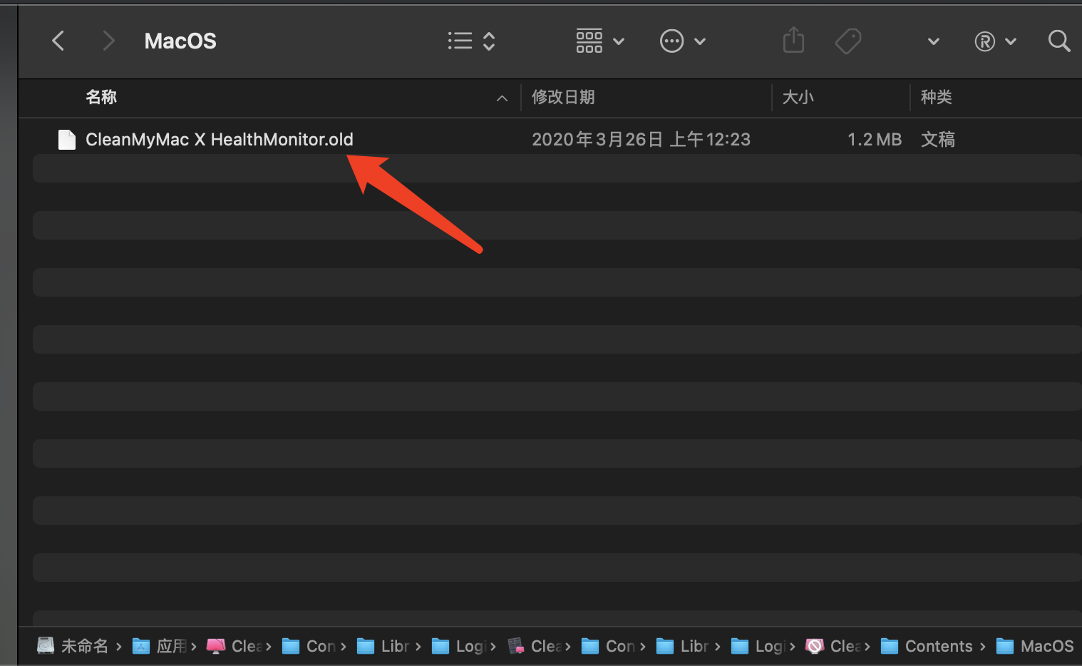1082x666 pixels.
Task: Sort by the 大小 column header
Action: (x=798, y=97)
